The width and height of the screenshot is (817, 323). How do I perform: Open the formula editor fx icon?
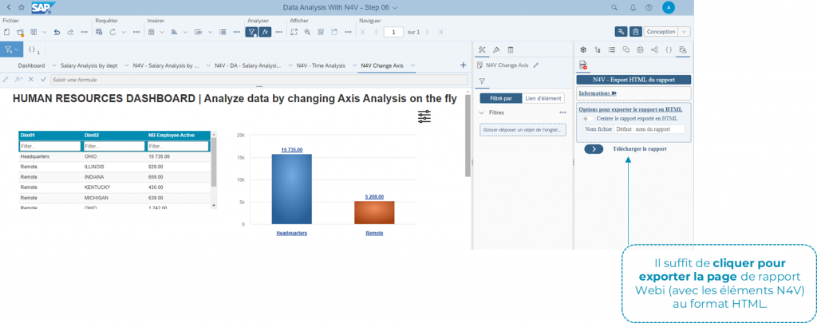click(266, 33)
